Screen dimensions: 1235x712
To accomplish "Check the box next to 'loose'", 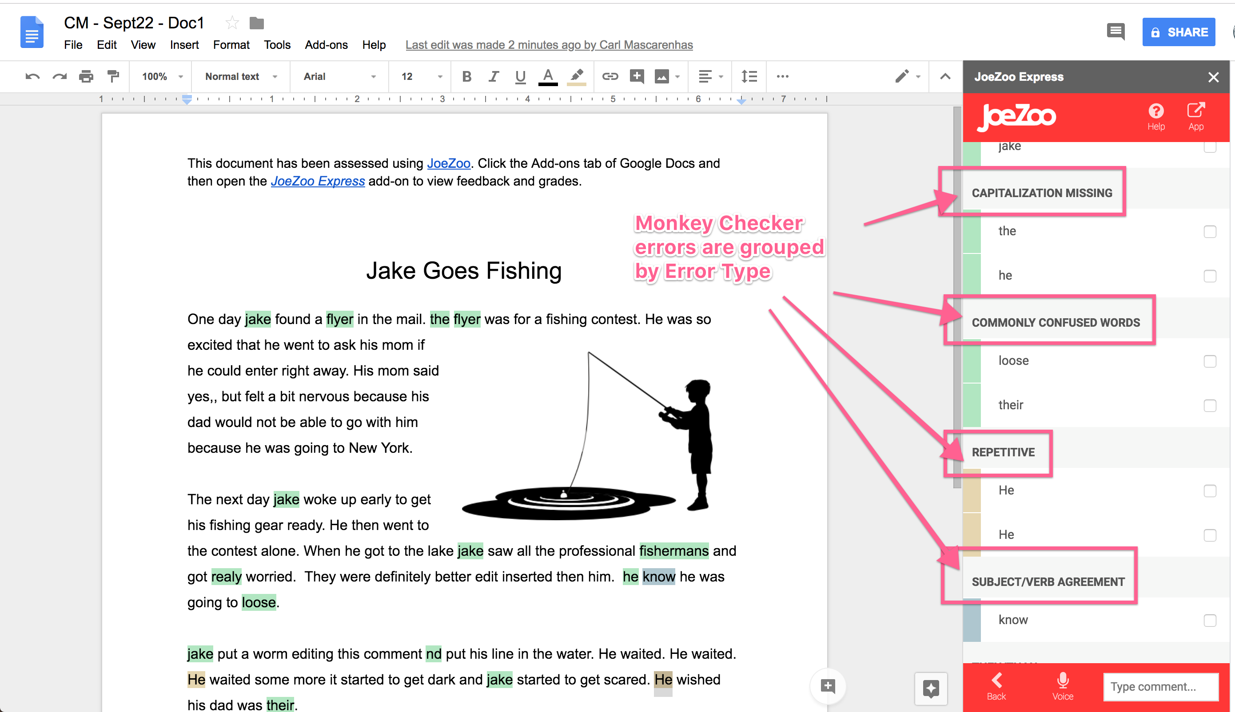I will coord(1210,361).
